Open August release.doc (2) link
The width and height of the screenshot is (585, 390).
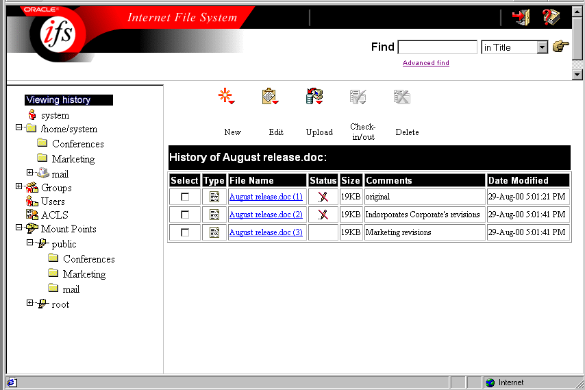(266, 215)
